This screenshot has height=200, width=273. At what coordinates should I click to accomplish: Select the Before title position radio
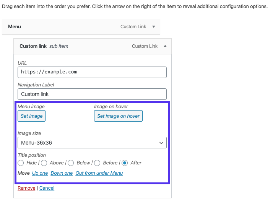coord(97,163)
